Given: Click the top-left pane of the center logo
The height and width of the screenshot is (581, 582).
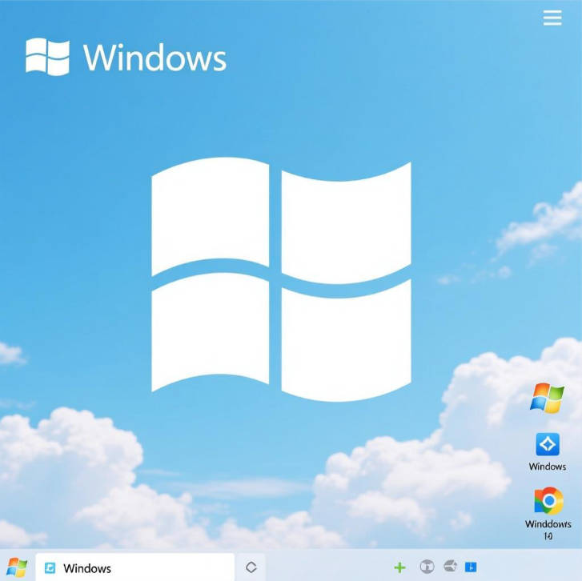Looking at the screenshot, I should (x=211, y=214).
